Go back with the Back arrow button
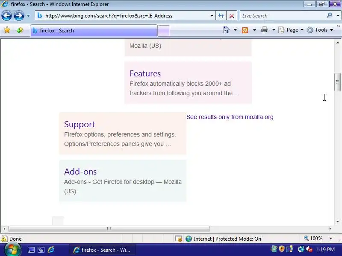The image size is (342, 256). tap(6, 16)
